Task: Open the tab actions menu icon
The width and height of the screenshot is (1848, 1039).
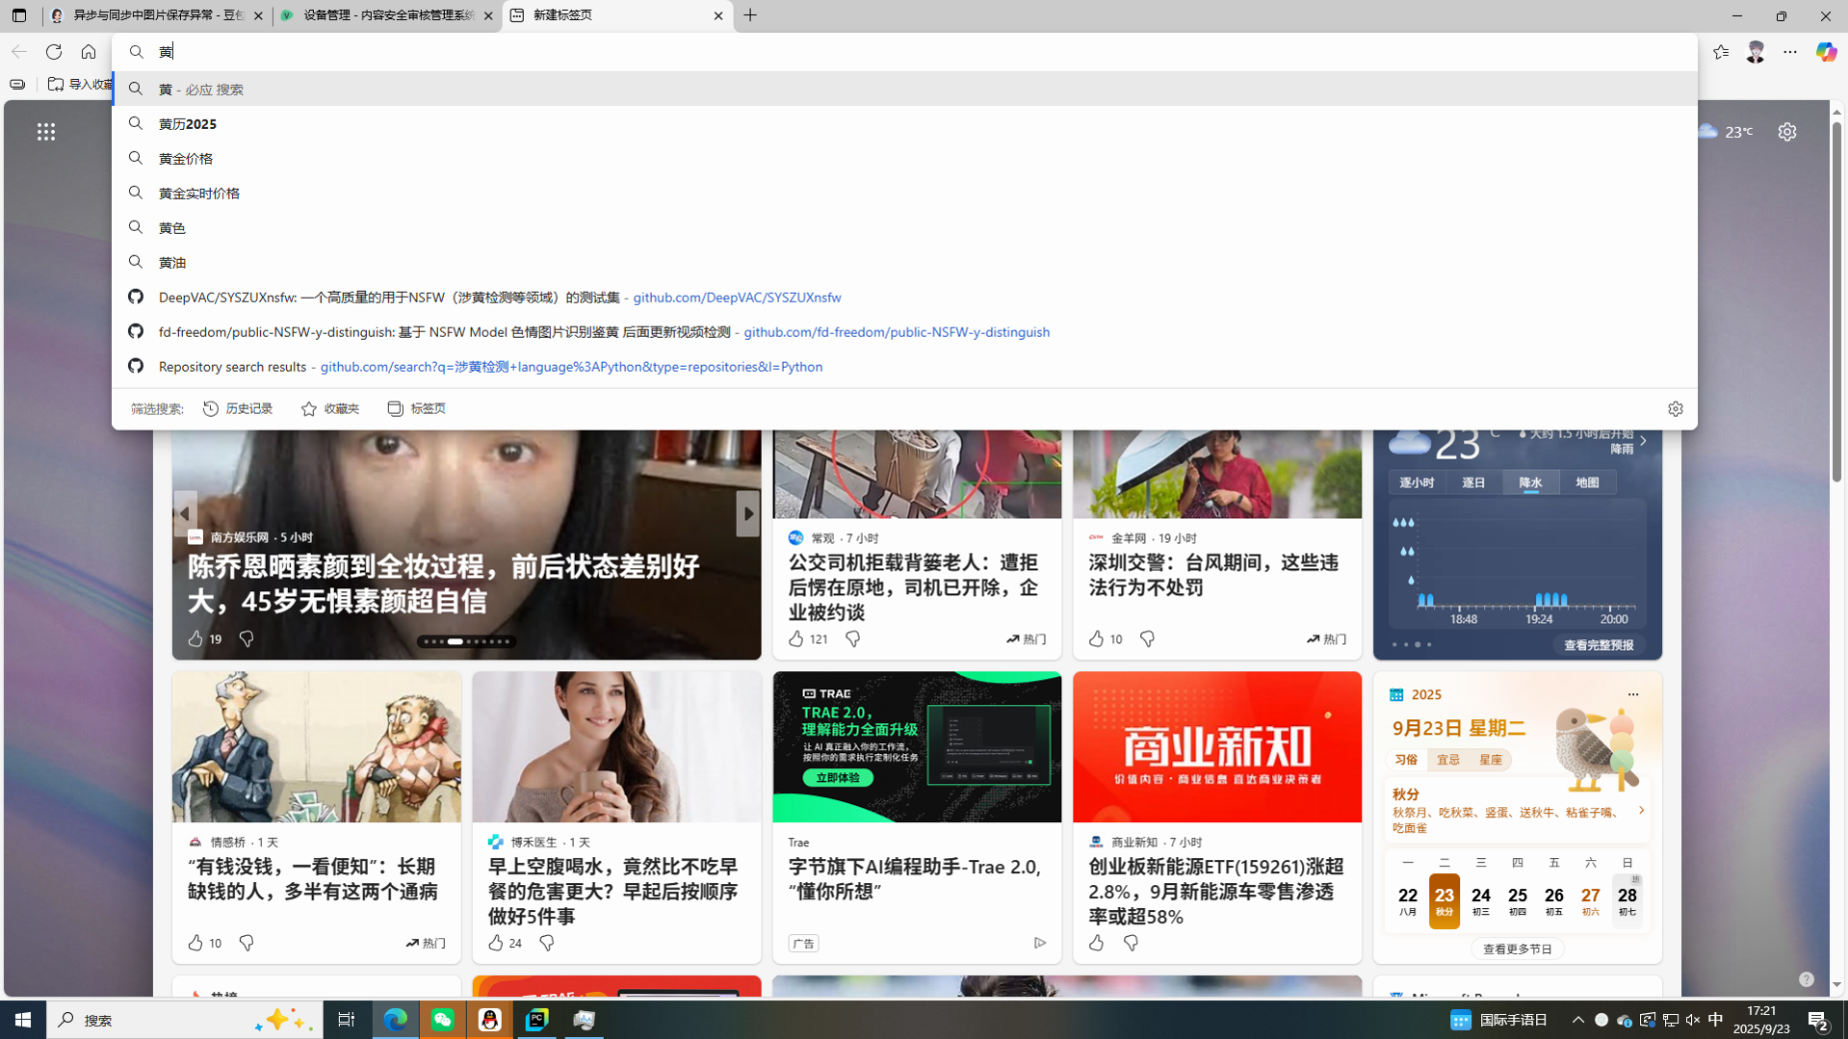Action: point(19,16)
